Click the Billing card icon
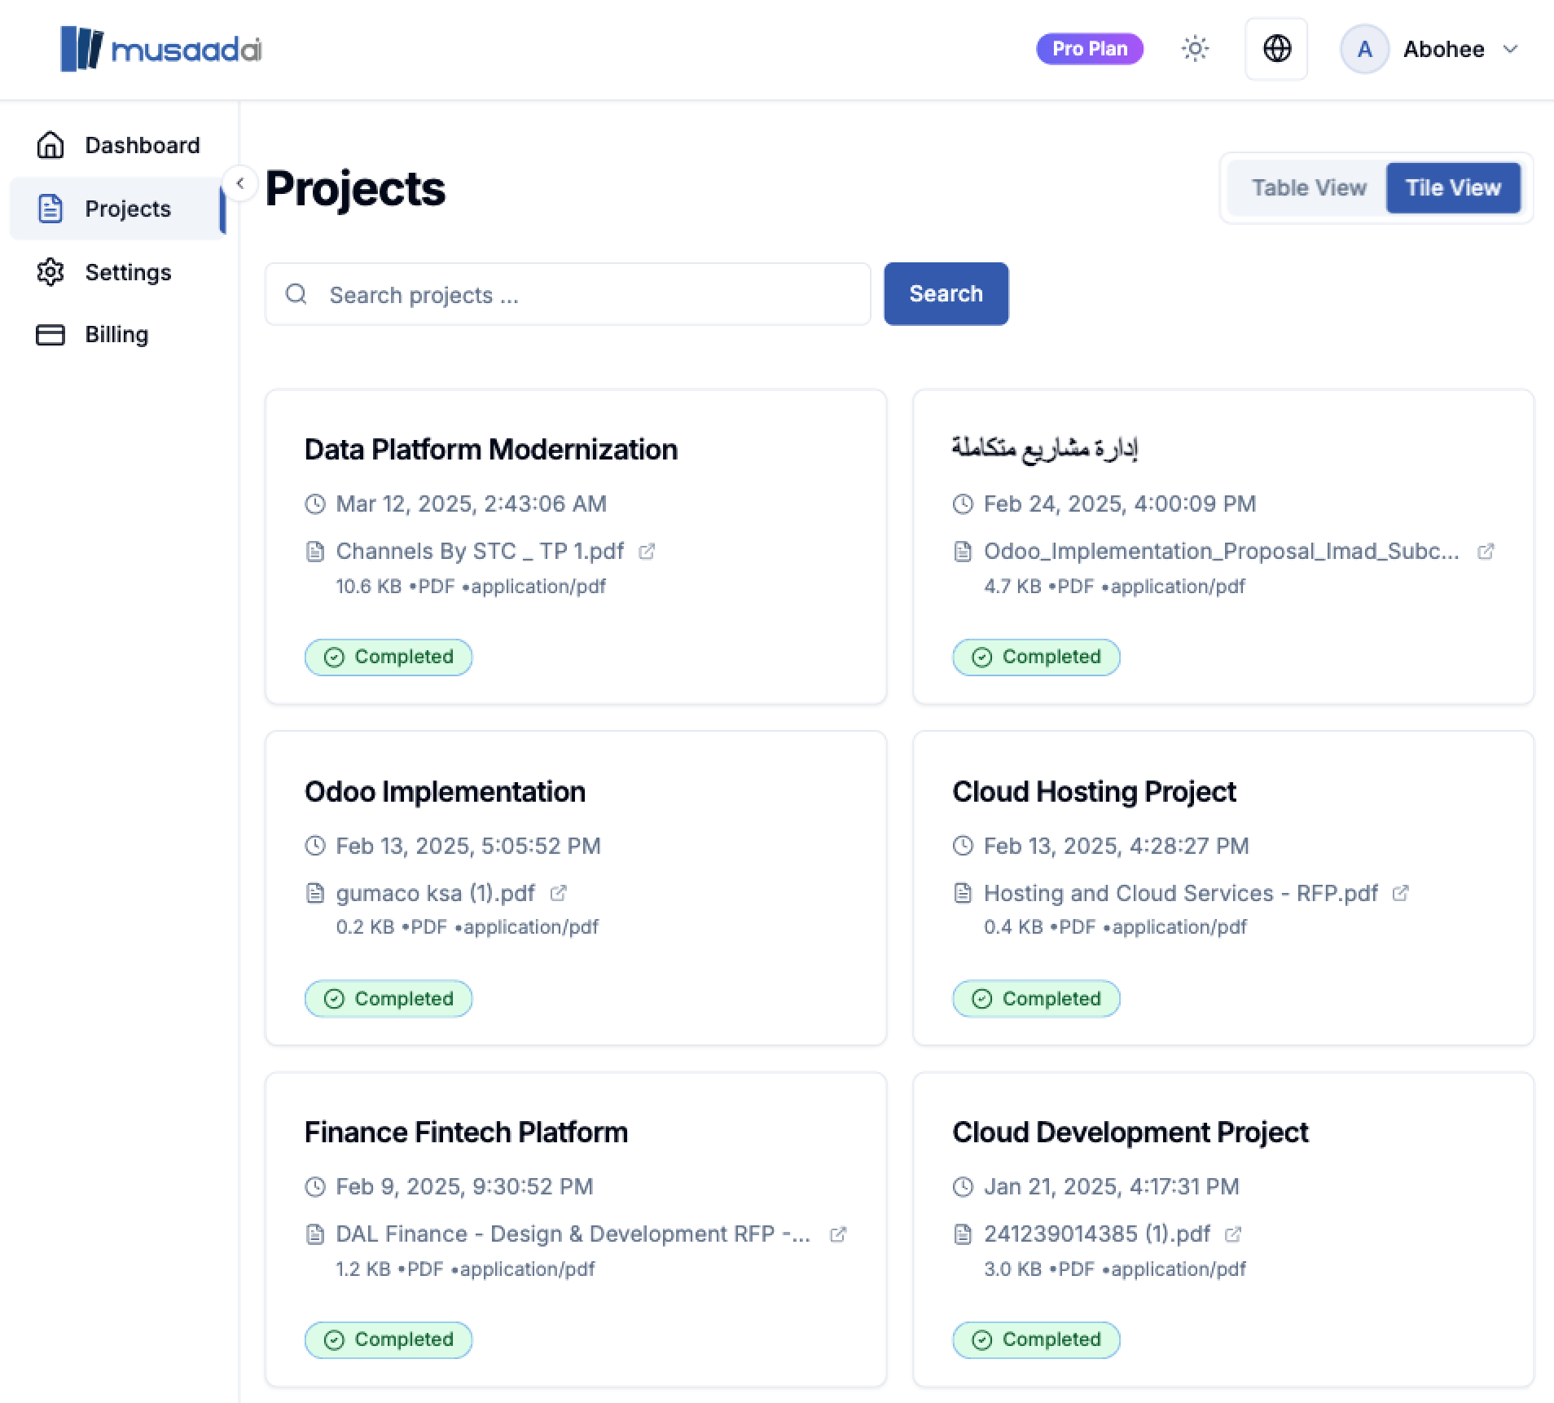 tap(50, 335)
